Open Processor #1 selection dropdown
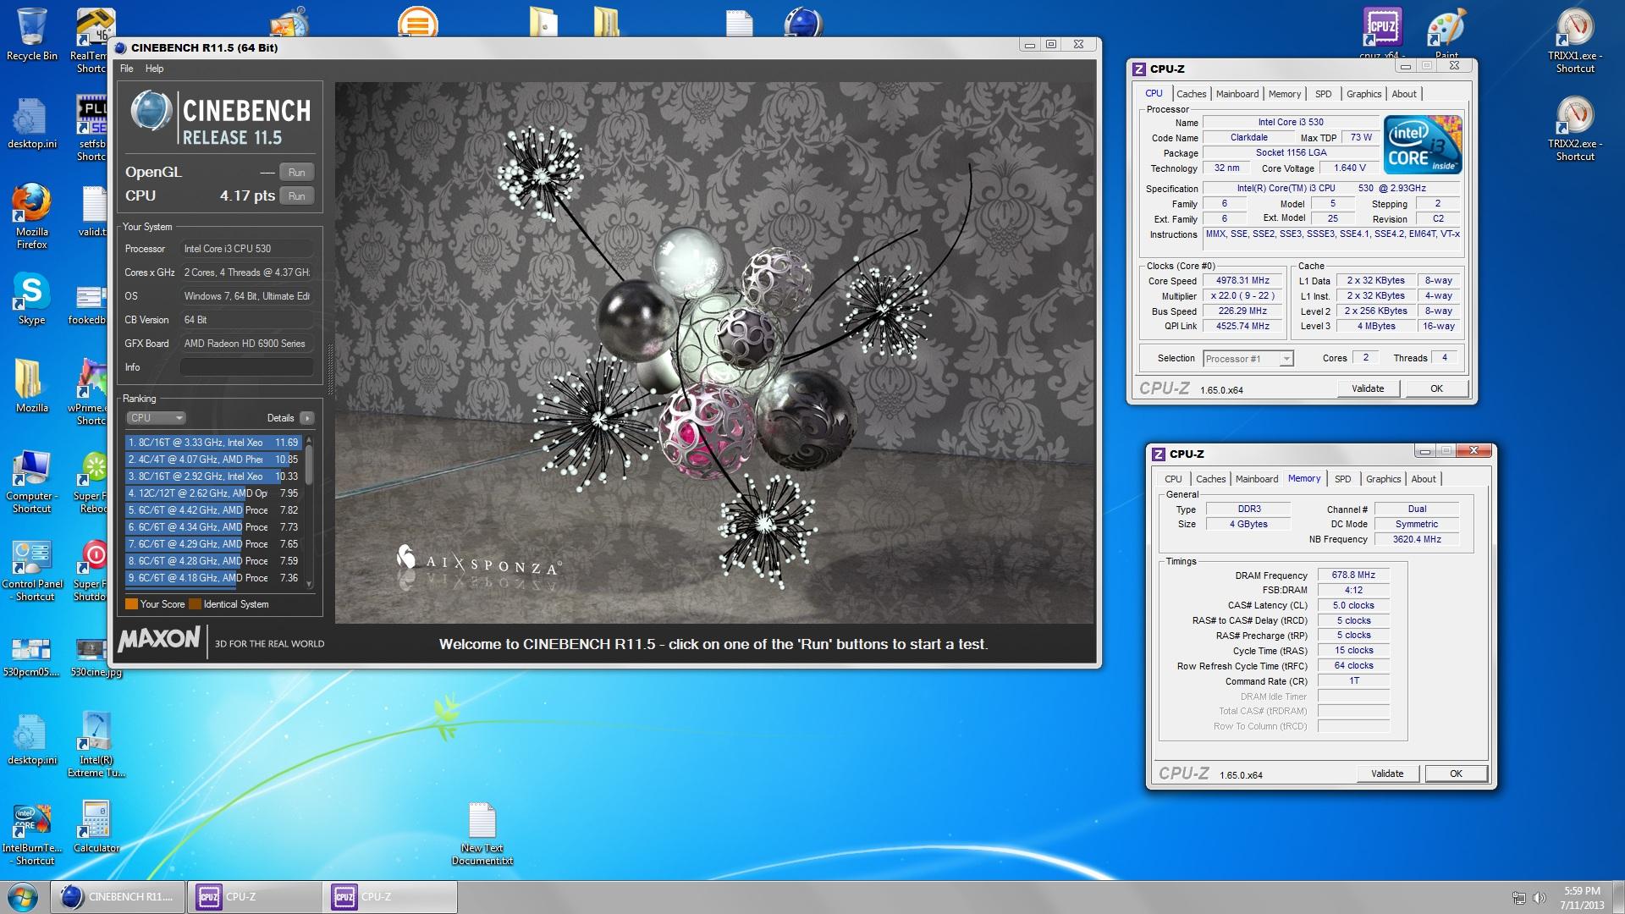 [1248, 359]
